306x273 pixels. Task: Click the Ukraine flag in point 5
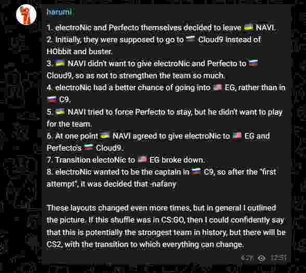60,112
